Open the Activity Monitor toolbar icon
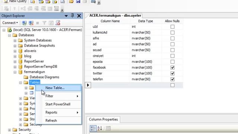Viewport: 238px width, 134px height. pos(93,1)
